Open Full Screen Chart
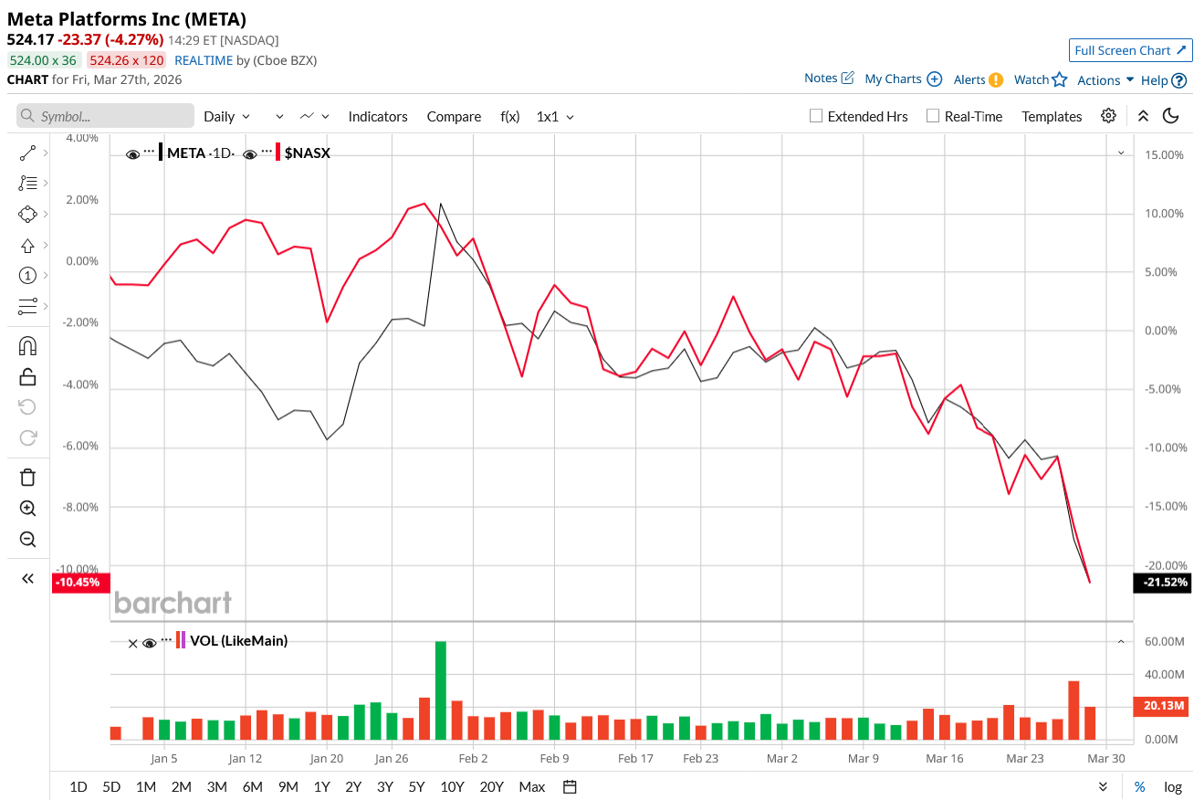 pos(1130,50)
